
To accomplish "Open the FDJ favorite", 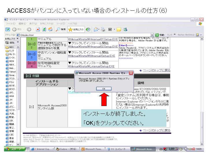I will pos(10,82).
